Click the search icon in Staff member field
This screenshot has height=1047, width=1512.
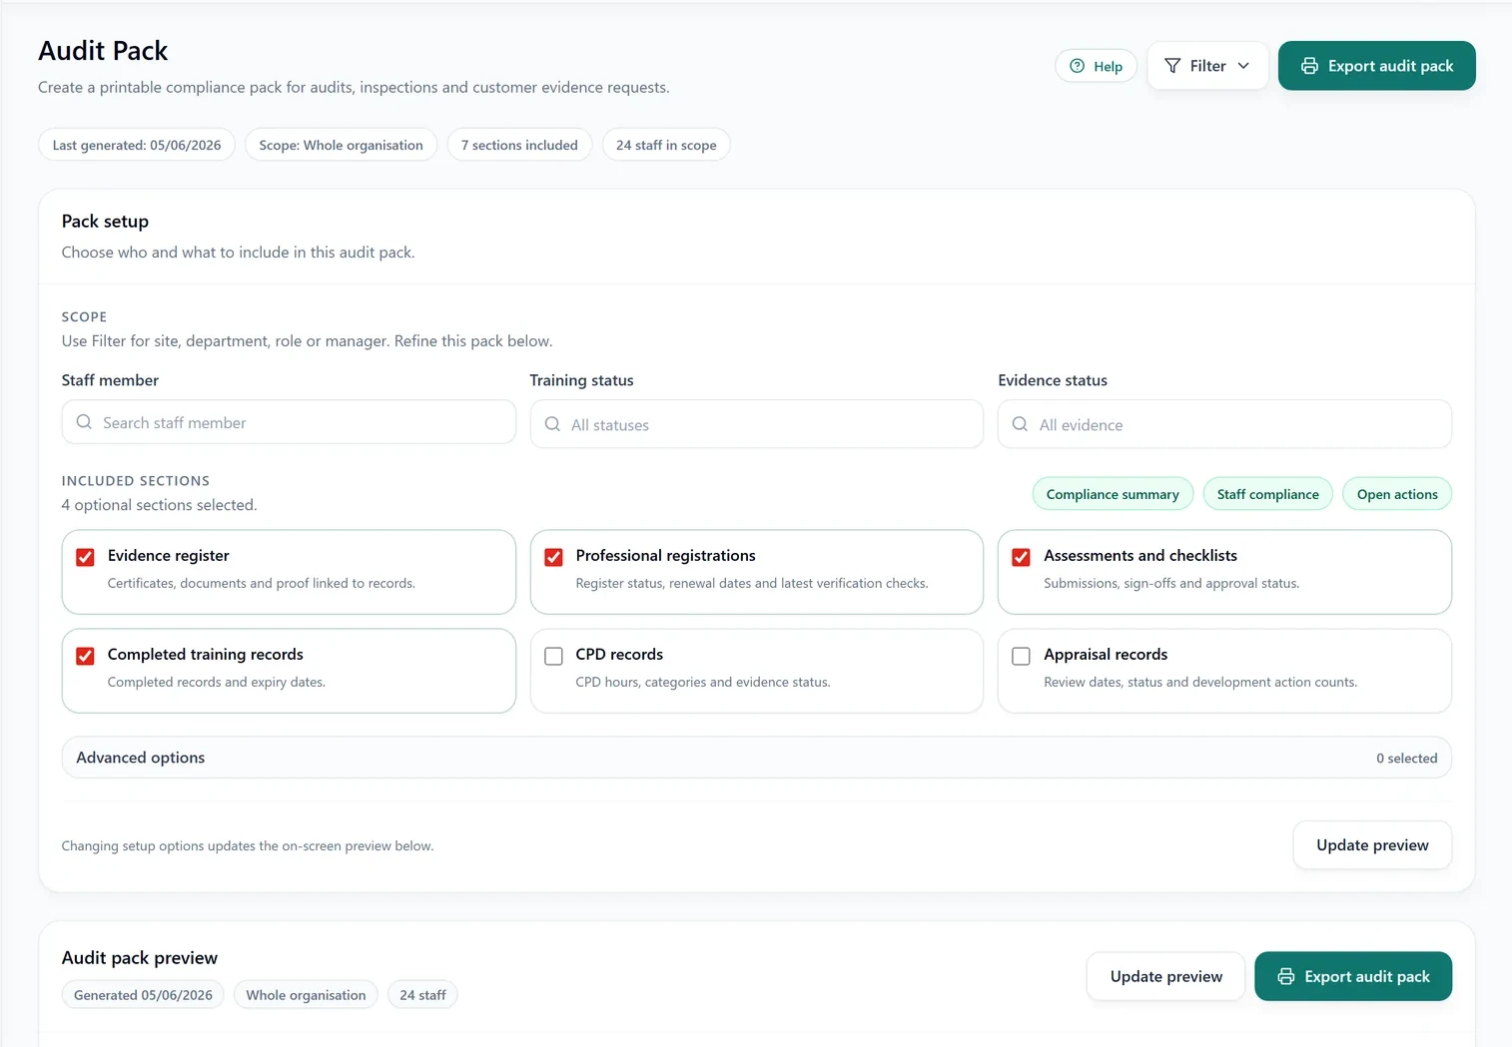coord(84,422)
